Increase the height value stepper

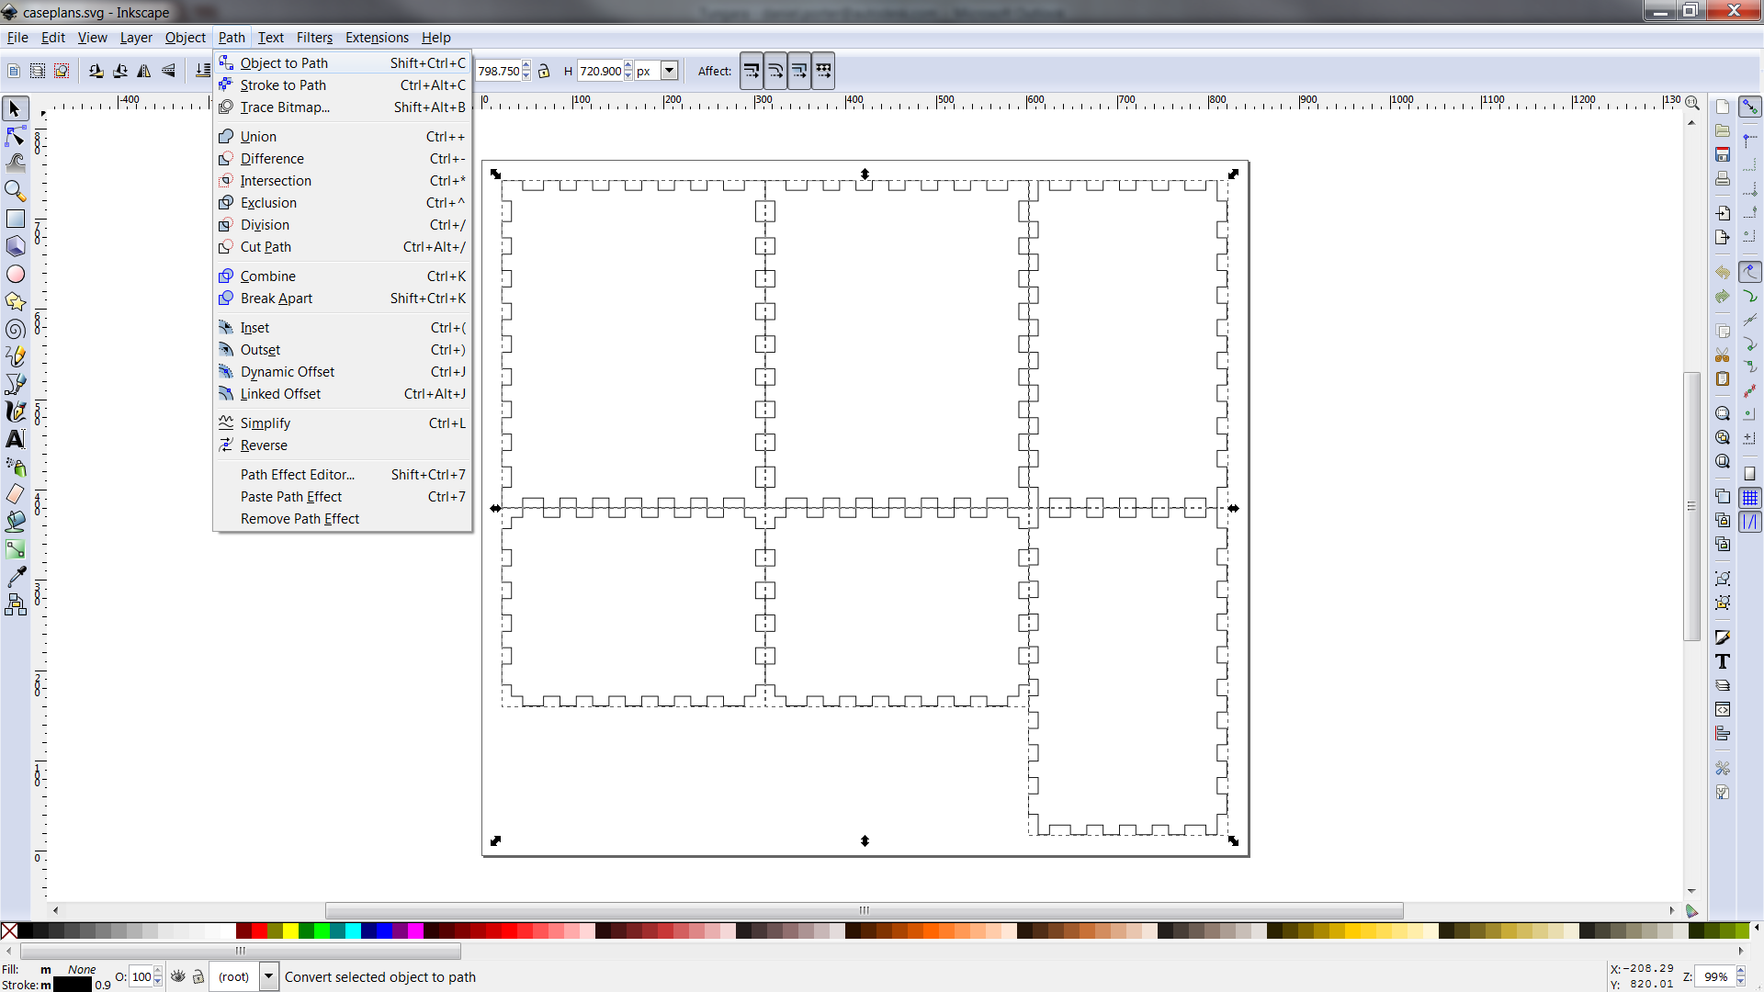point(628,65)
